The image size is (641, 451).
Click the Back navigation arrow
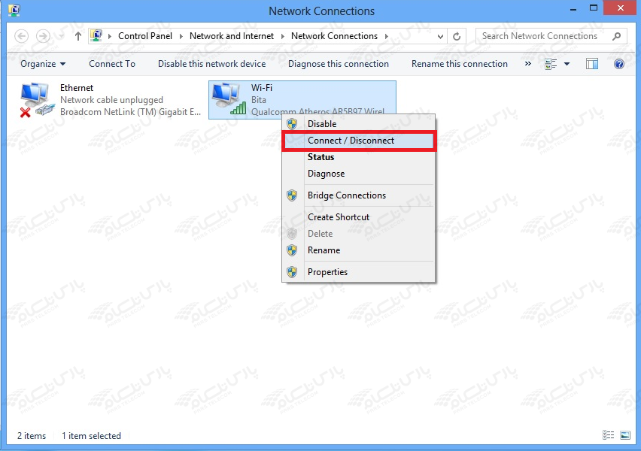pyautogui.click(x=22, y=36)
